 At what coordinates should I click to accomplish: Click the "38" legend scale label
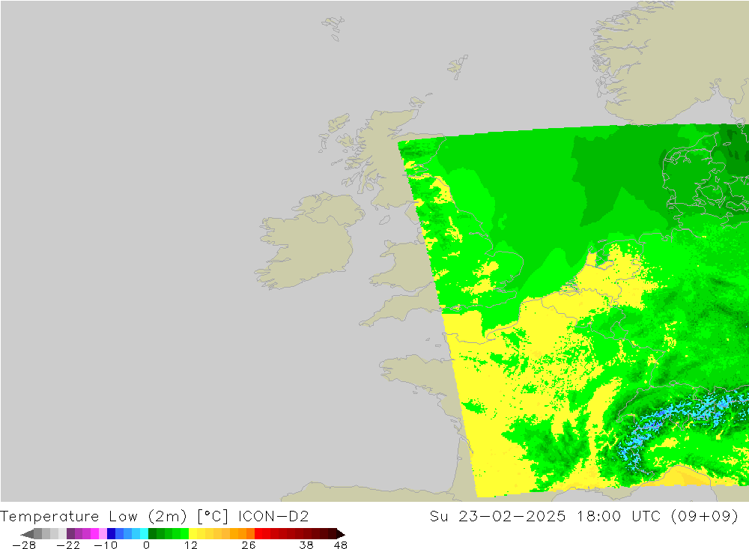306,545
